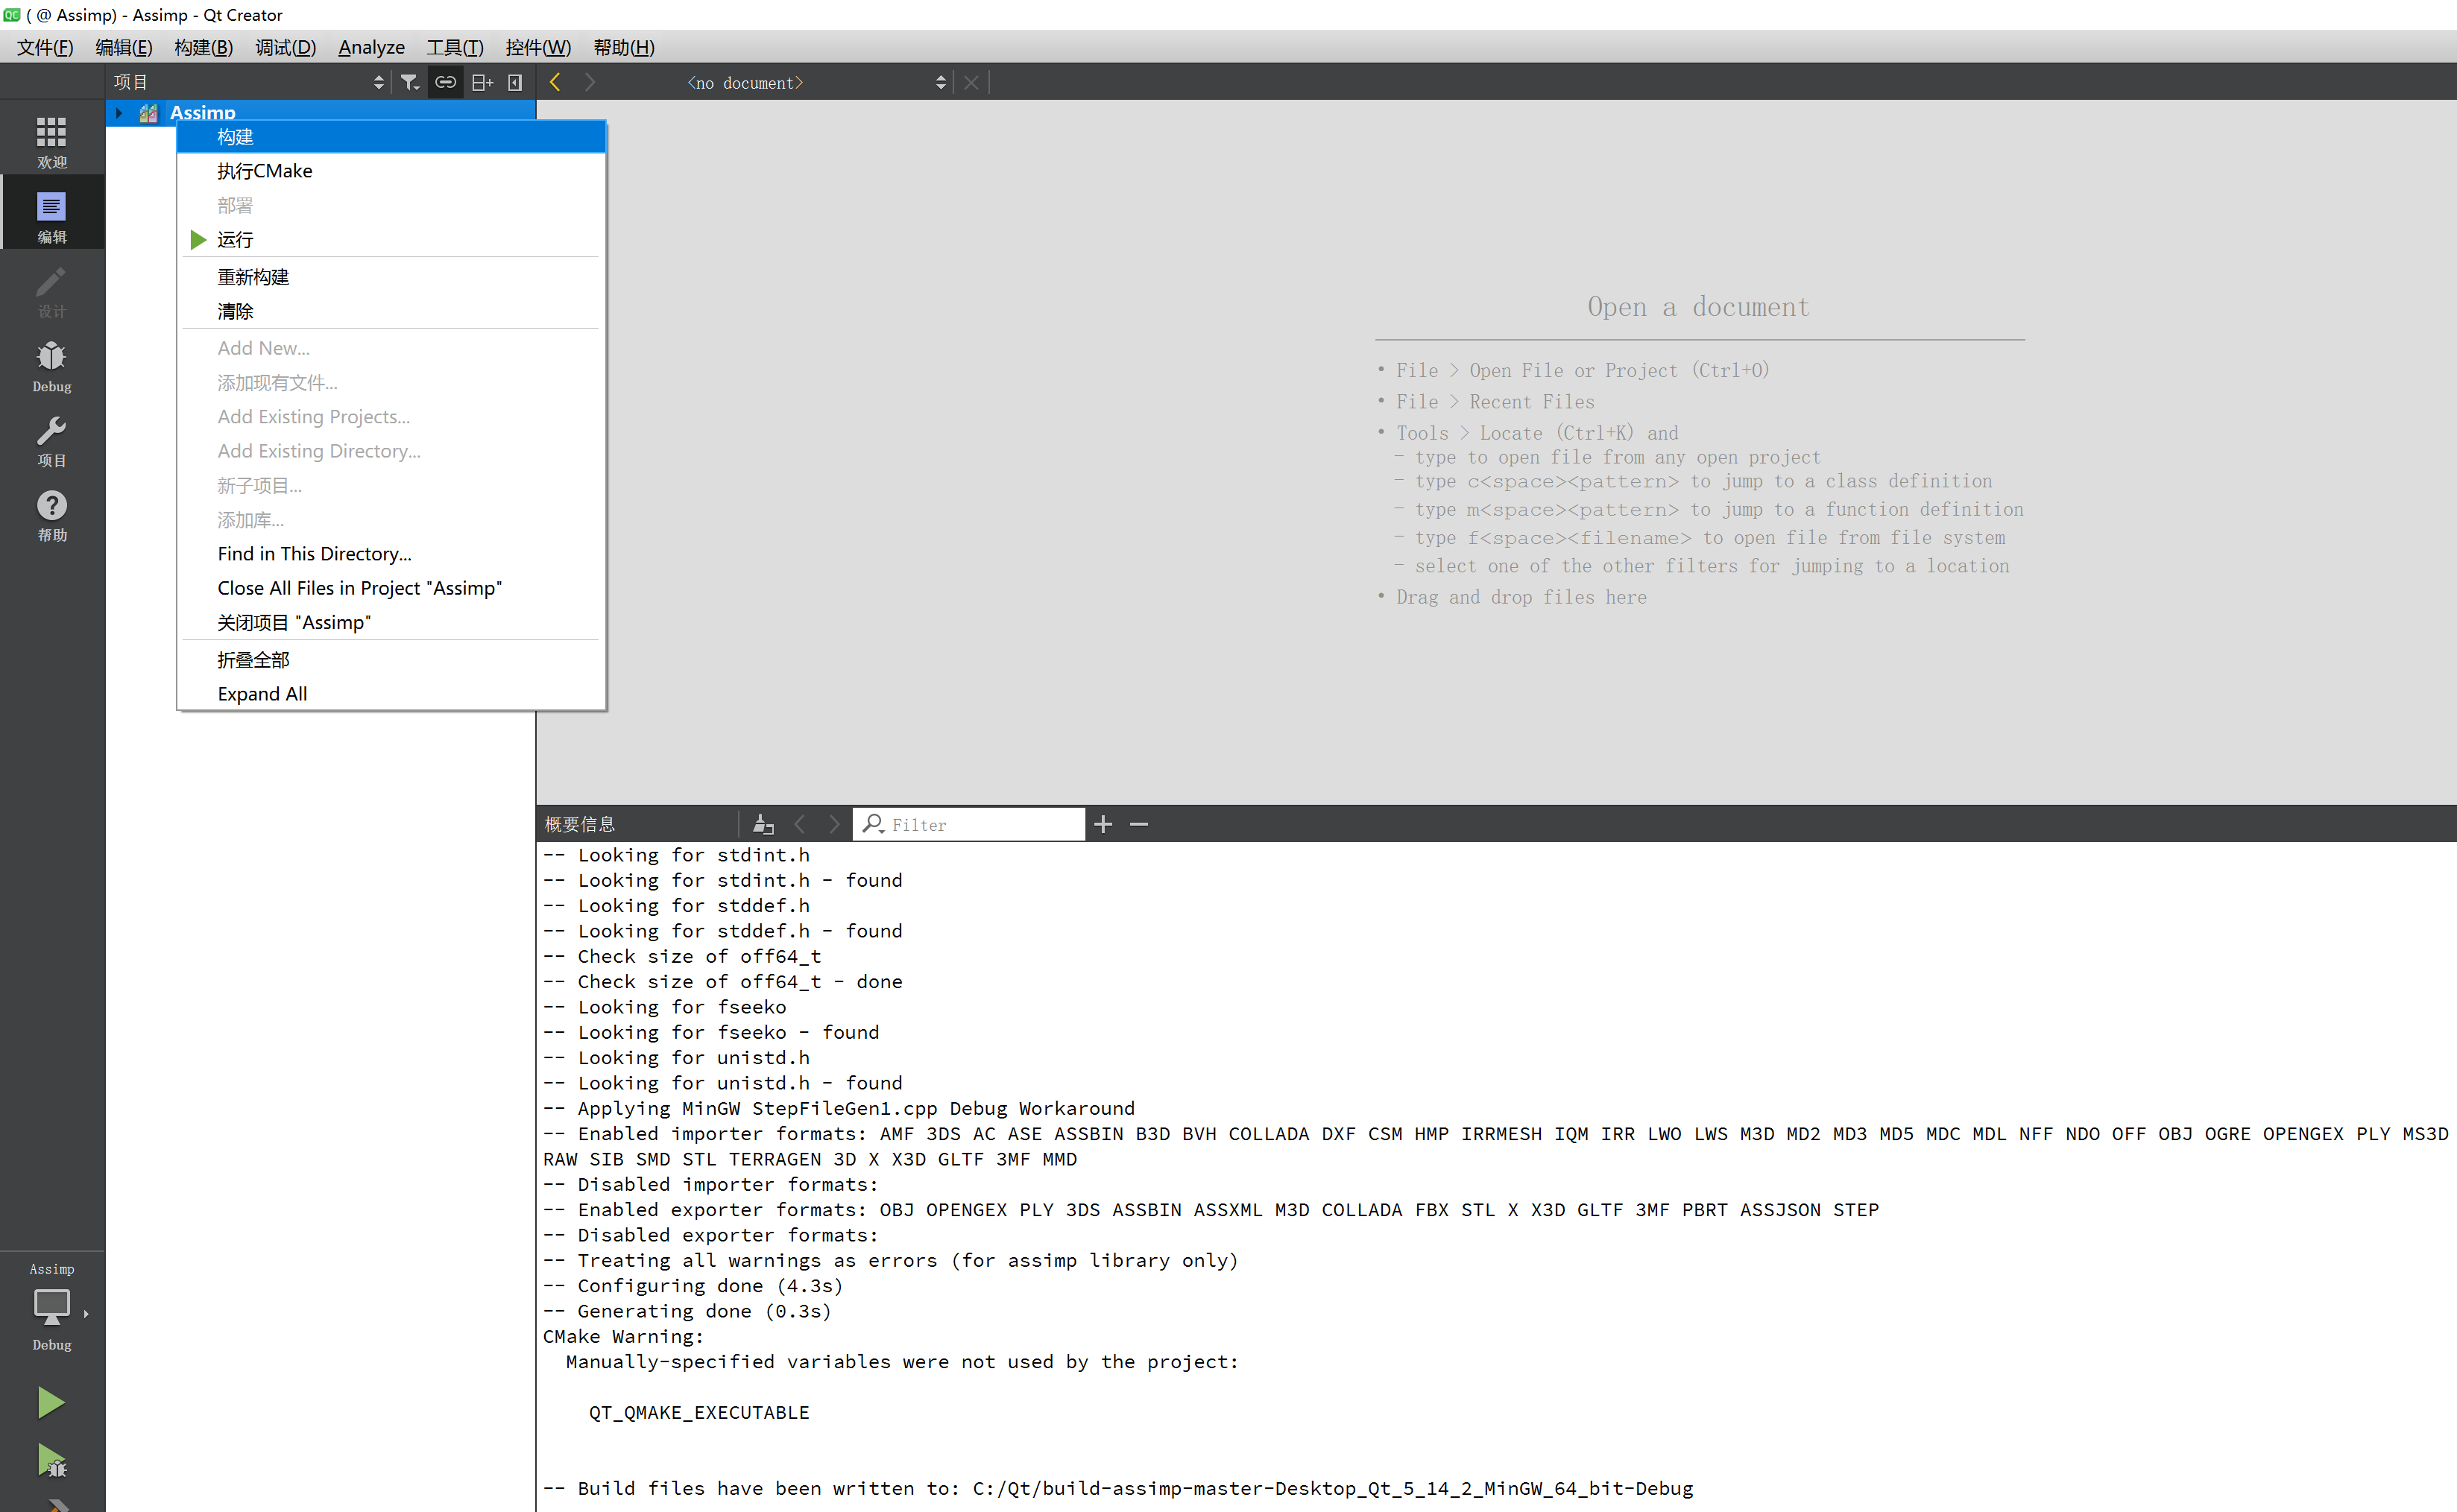Choose 执行CMake in the context menu
2457x1512 pixels.
(391, 171)
